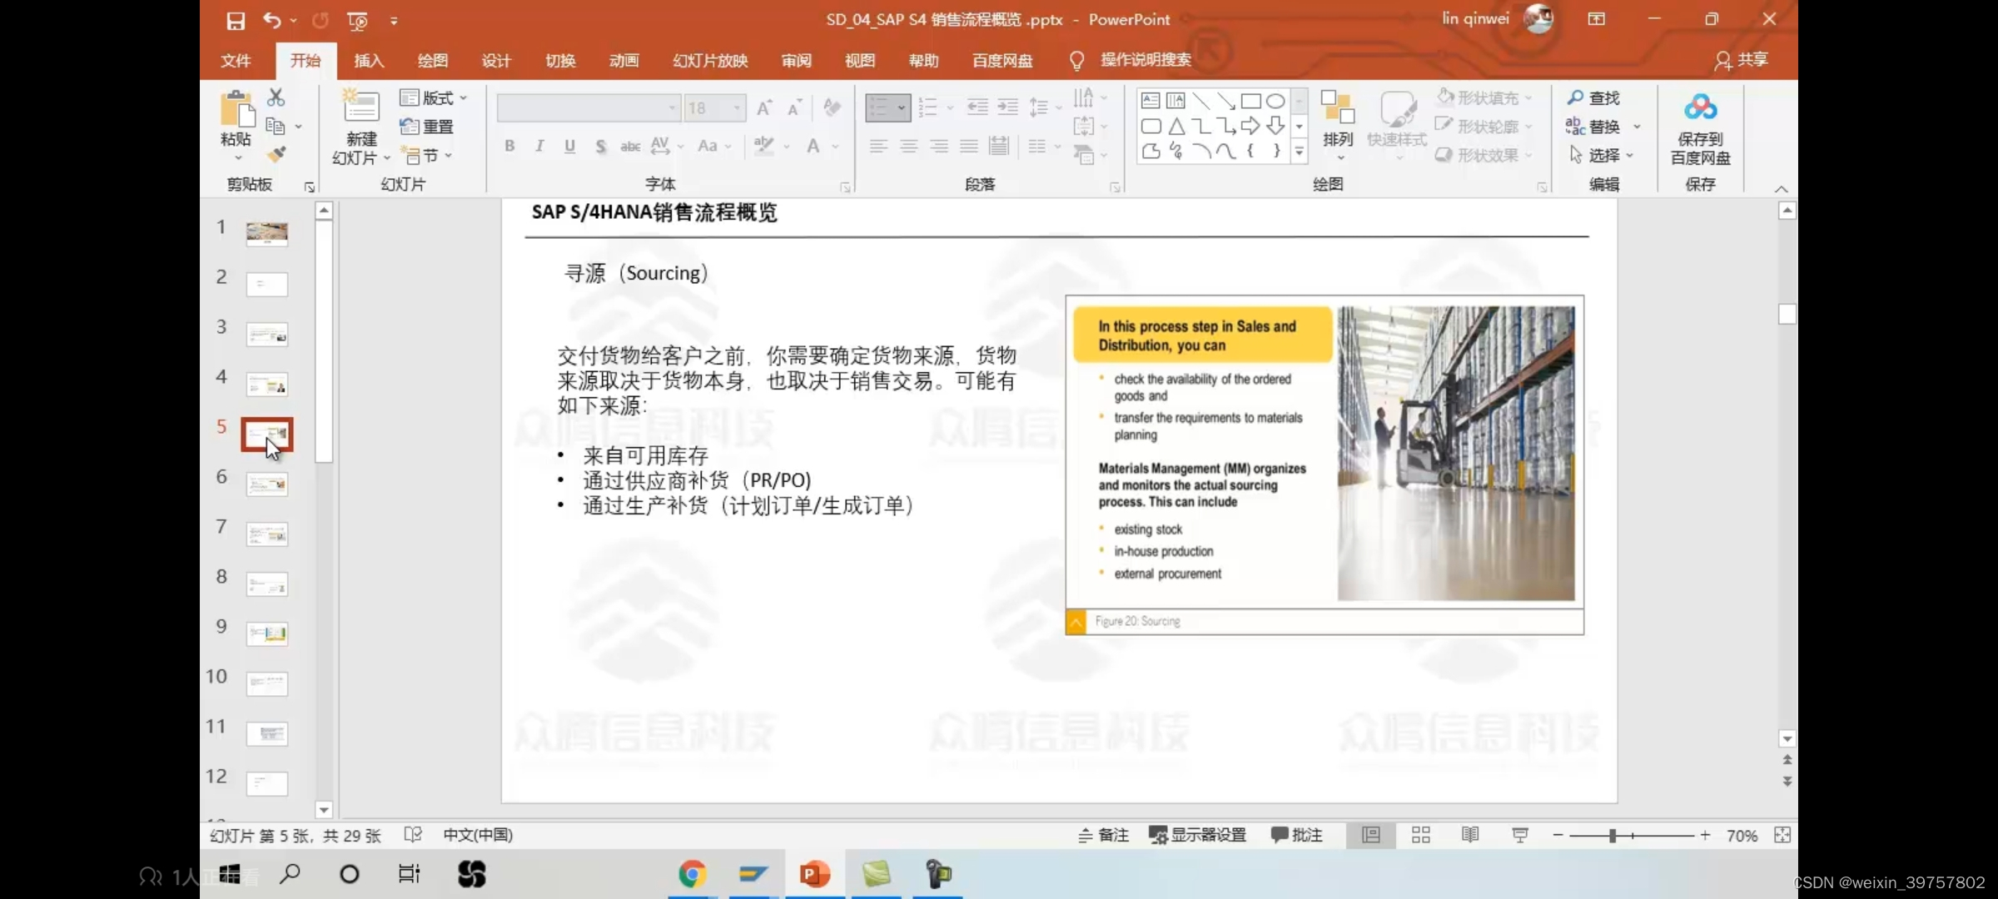Image resolution: width=1998 pixels, height=899 pixels.
Task: Open the font name combo box
Action: click(588, 108)
